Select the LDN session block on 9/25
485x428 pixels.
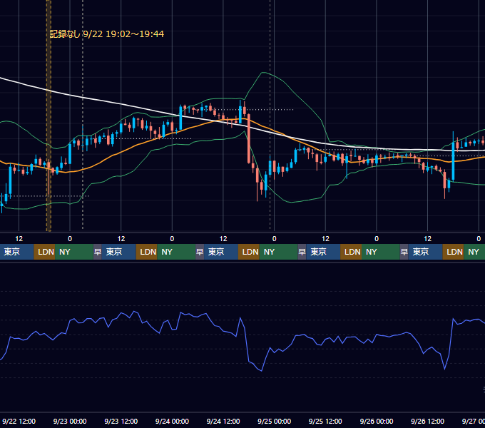351,252
